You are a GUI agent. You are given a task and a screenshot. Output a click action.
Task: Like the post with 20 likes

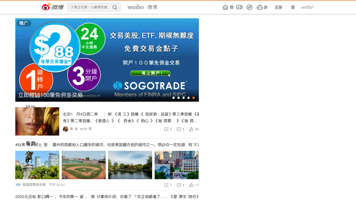(194, 129)
